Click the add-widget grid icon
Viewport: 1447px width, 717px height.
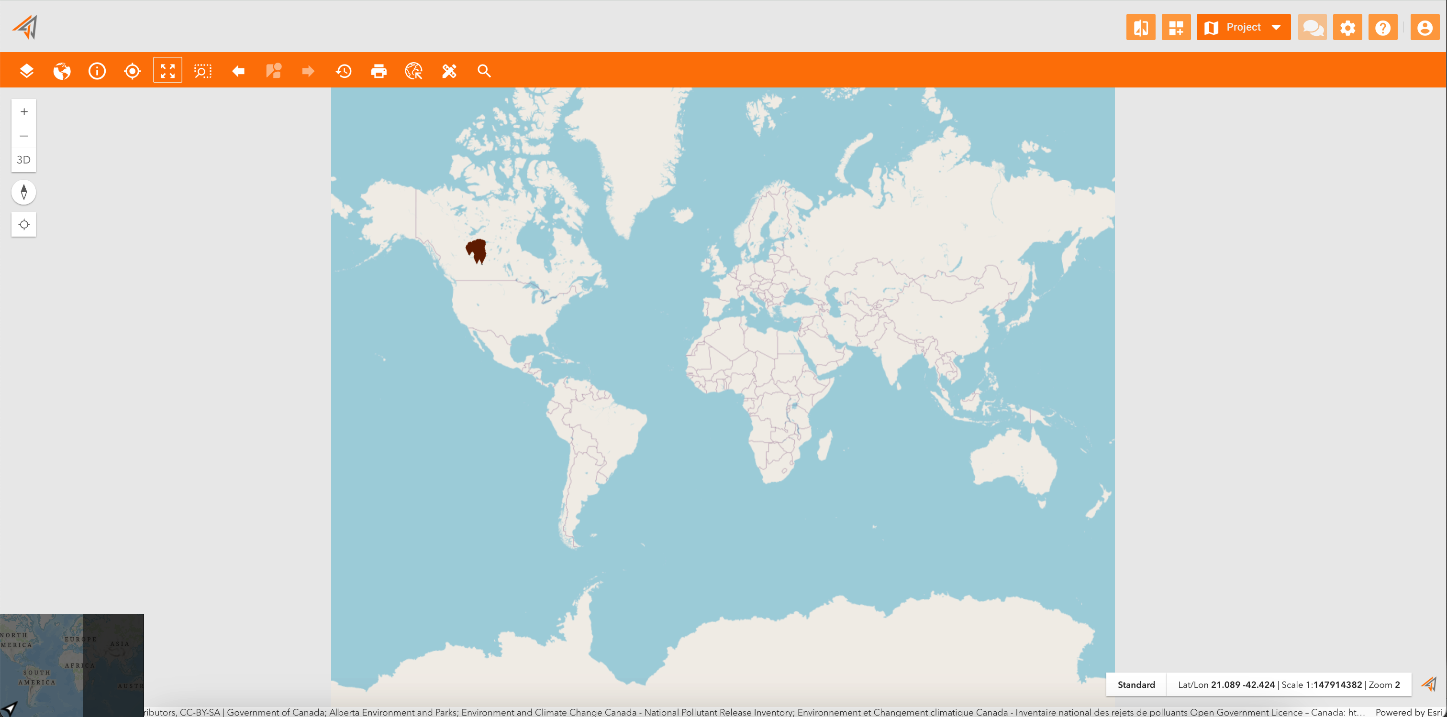click(1176, 28)
